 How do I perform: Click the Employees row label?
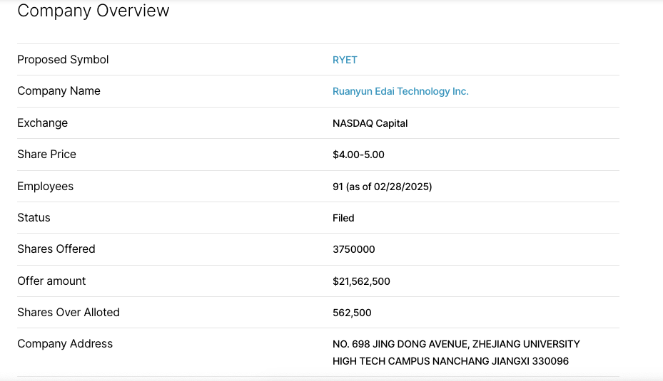point(45,186)
